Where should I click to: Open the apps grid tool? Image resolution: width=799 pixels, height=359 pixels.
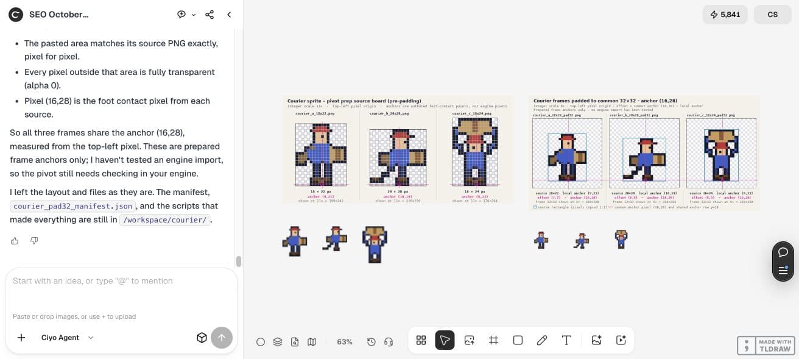point(421,340)
